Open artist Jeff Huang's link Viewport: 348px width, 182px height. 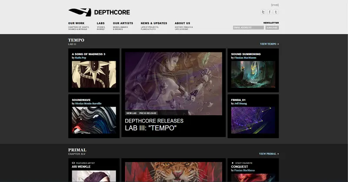tap(241, 104)
